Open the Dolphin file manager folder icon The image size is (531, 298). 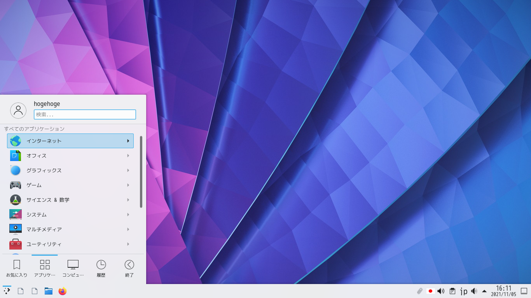49,291
